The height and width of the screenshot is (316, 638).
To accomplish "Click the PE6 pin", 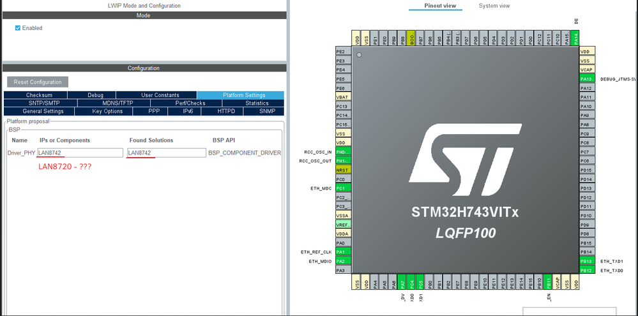I will [x=343, y=88].
